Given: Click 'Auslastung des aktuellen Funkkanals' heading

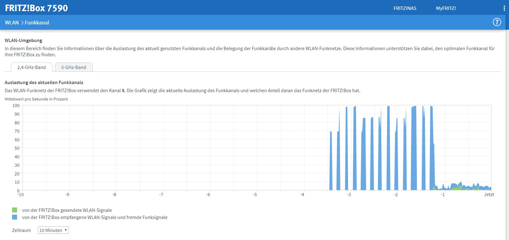Looking at the screenshot, I should [x=44, y=83].
